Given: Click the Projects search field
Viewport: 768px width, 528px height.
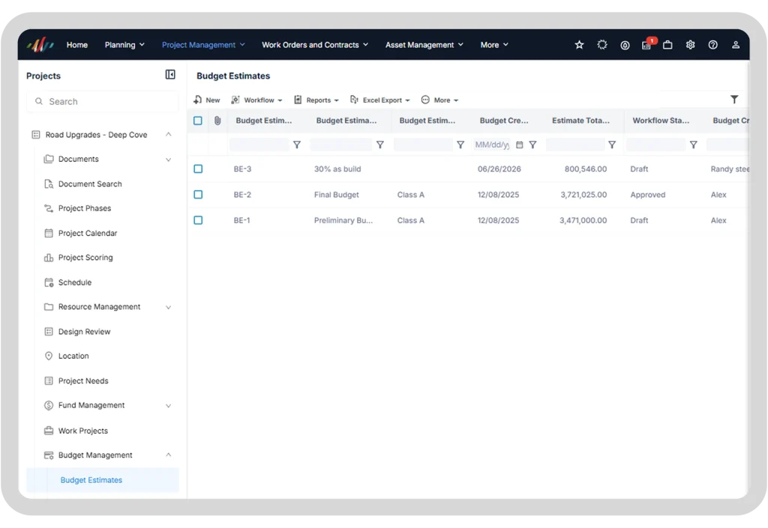Looking at the screenshot, I should tap(103, 102).
